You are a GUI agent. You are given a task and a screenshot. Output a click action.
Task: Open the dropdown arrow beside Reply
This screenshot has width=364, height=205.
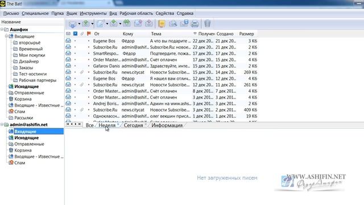[120, 24]
